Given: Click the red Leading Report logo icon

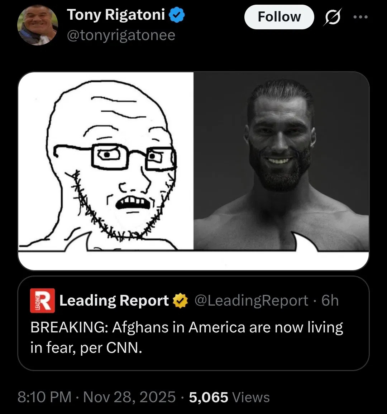Looking at the screenshot, I should [42, 301].
